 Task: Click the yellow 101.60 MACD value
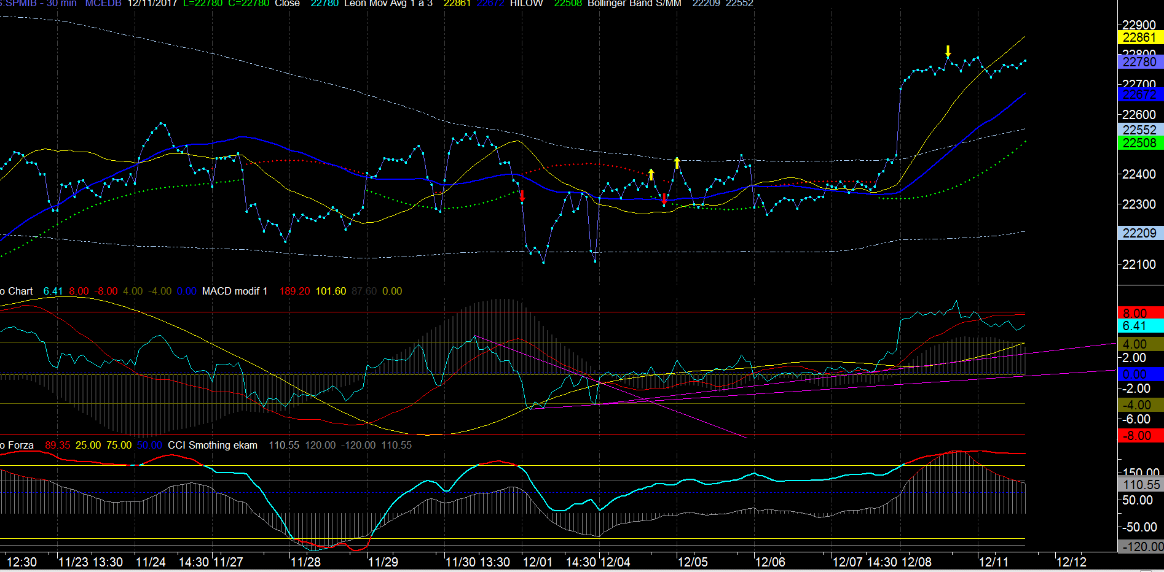click(x=331, y=291)
